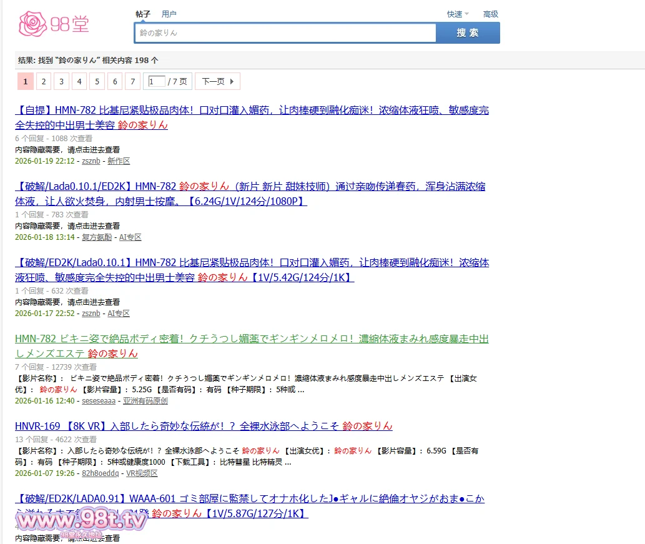Click the search keyword input field
Image resolution: width=645 pixels, height=544 pixels.
[x=285, y=33]
